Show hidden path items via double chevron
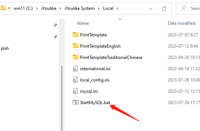This screenshot has height=131, width=200. (x=9, y=8)
